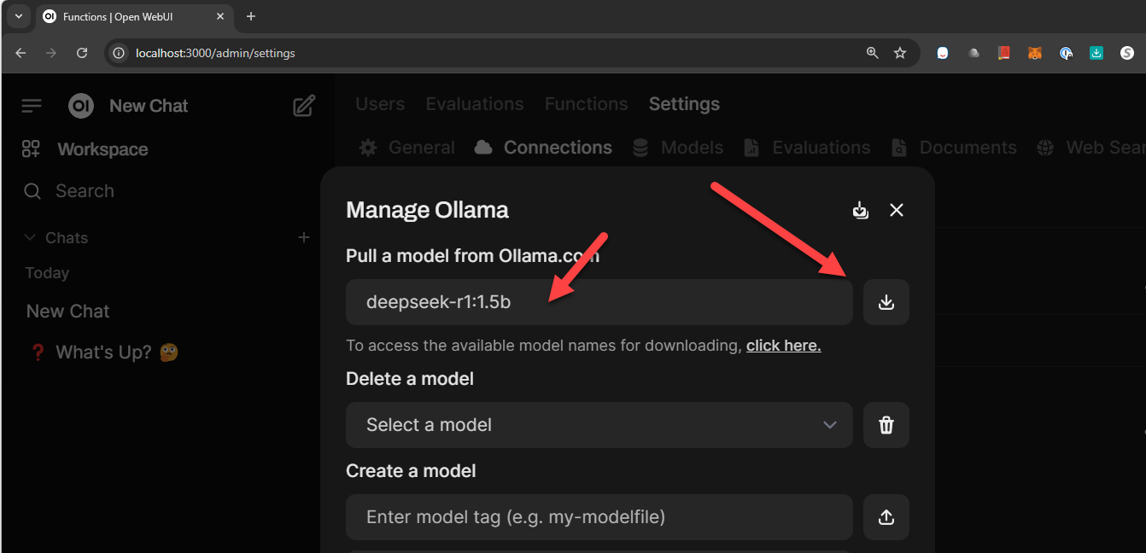The width and height of the screenshot is (1146, 553).
Task: Add a new chat via the plus icon
Action: click(x=304, y=237)
